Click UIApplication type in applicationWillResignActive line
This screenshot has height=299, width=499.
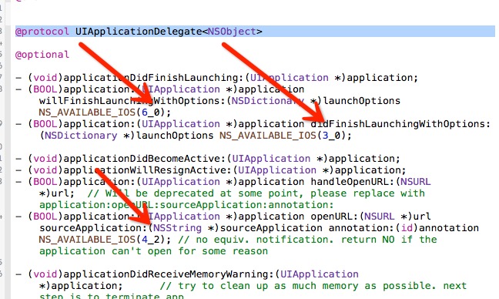277,170
